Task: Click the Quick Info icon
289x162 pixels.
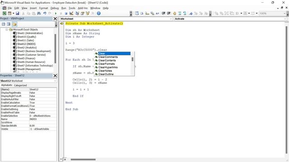Action: coord(147,13)
